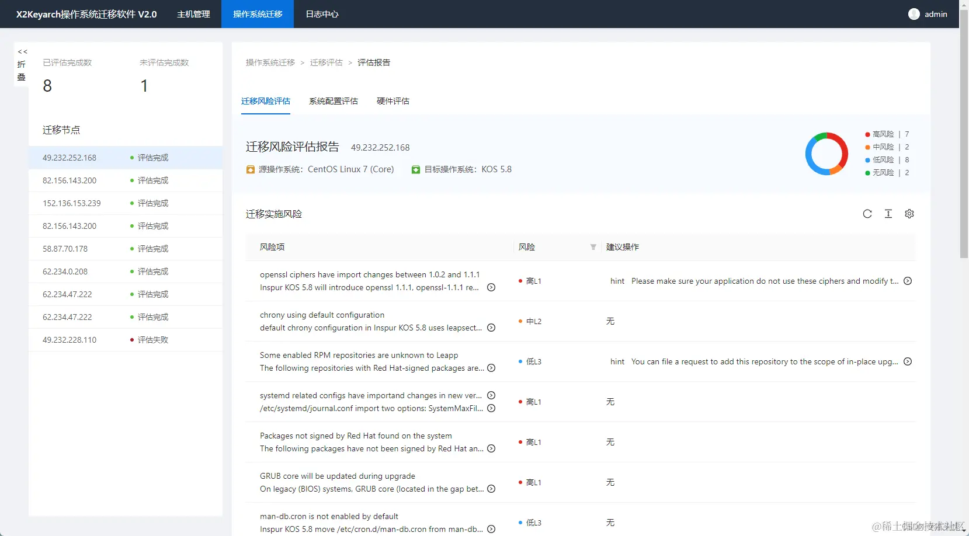
Task: Select failed node 49.232.228.110
Action: click(126, 340)
